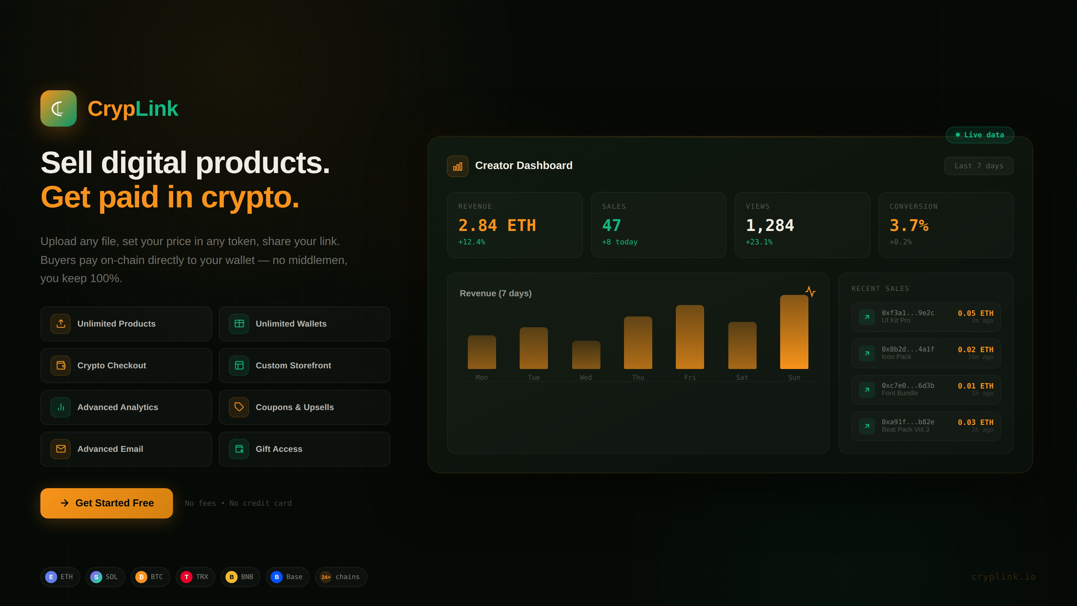1077x606 pixels.
Task: Click the Sunday revenue bar
Action: click(x=794, y=332)
